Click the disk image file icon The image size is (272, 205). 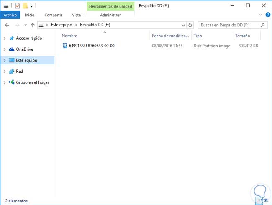(x=65, y=46)
